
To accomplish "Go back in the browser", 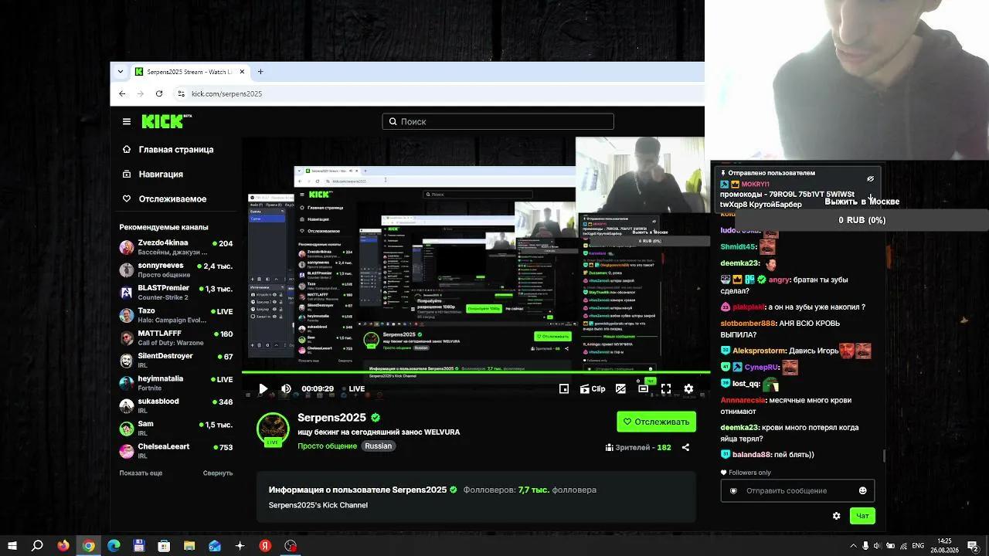I will coord(122,93).
